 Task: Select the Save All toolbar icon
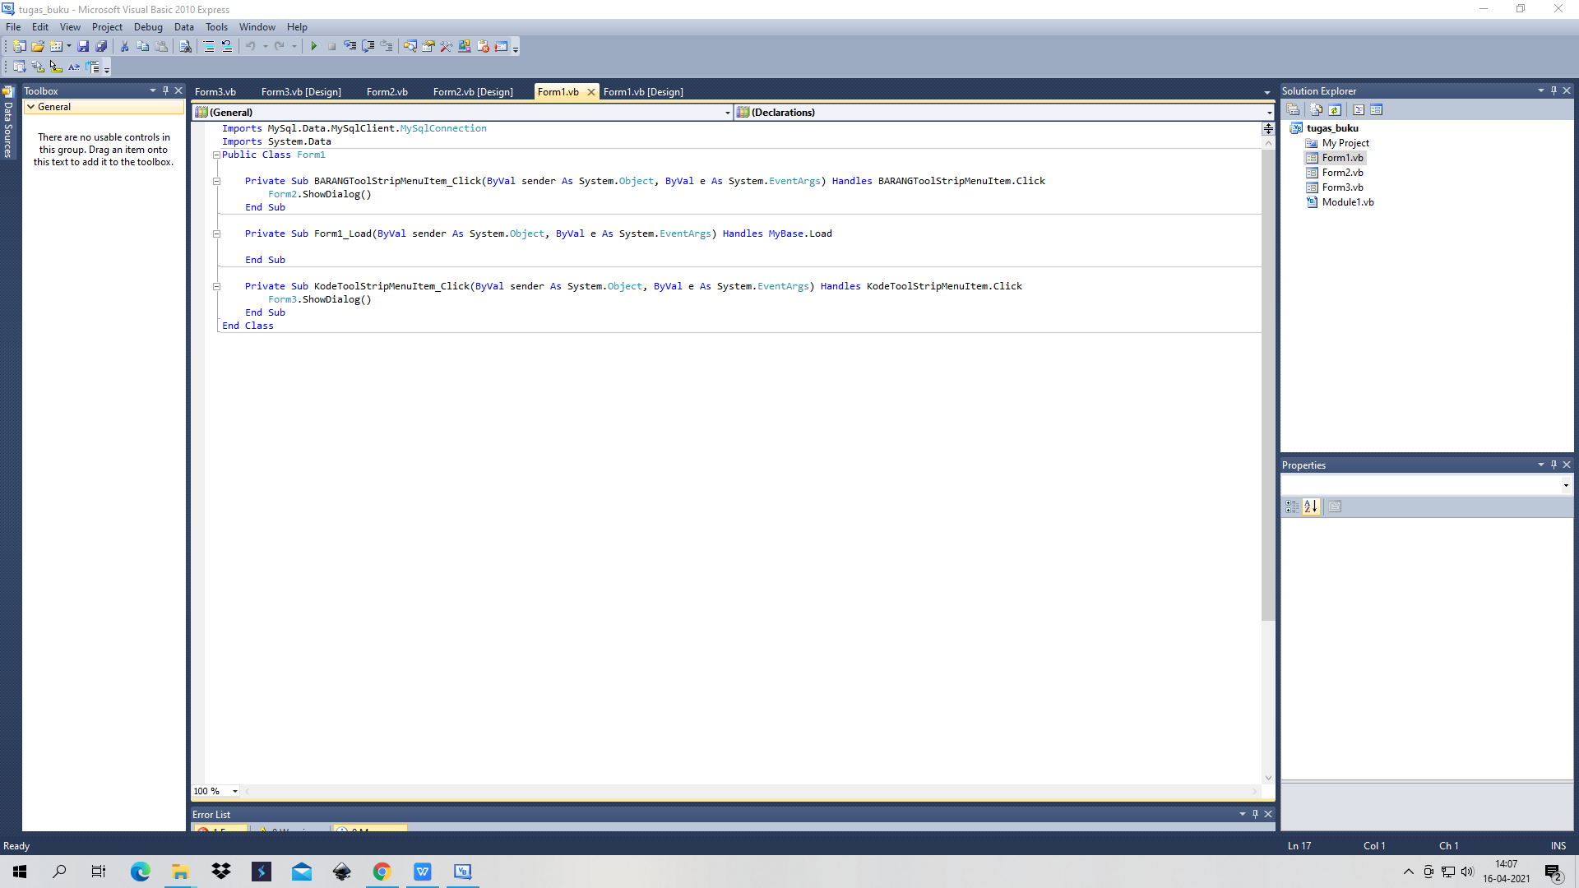click(x=101, y=46)
